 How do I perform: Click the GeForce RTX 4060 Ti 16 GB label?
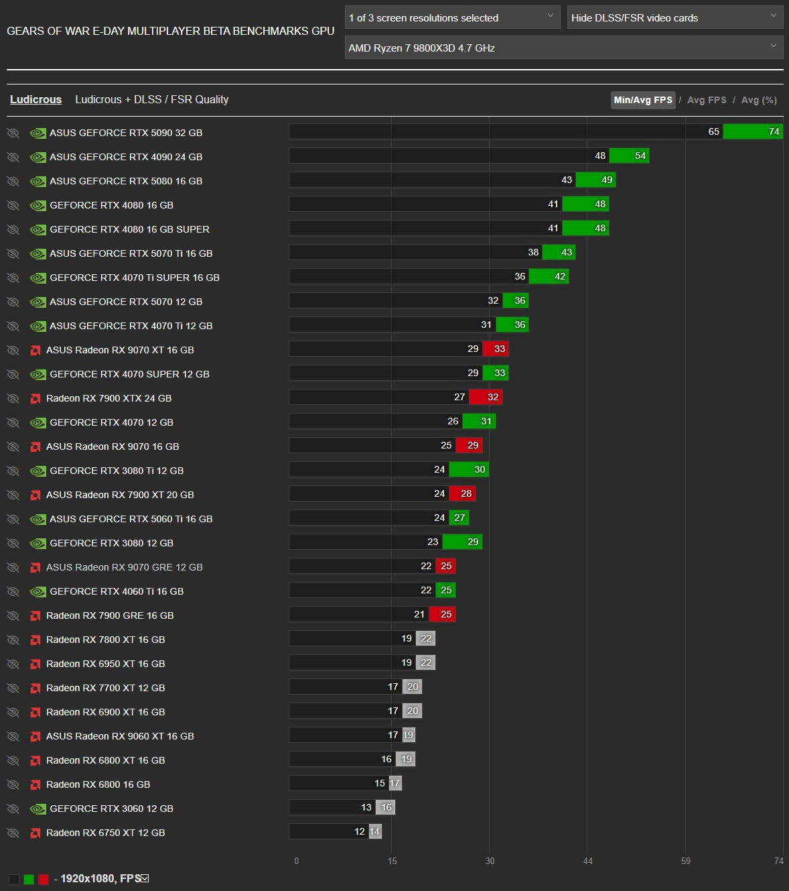click(117, 591)
